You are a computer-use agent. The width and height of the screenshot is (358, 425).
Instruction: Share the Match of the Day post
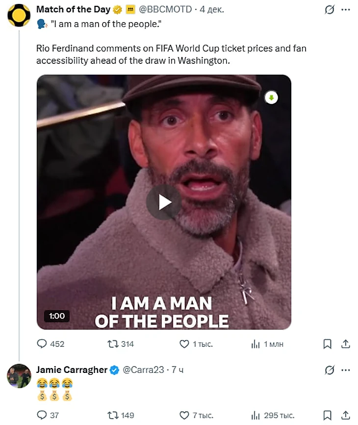point(345,344)
